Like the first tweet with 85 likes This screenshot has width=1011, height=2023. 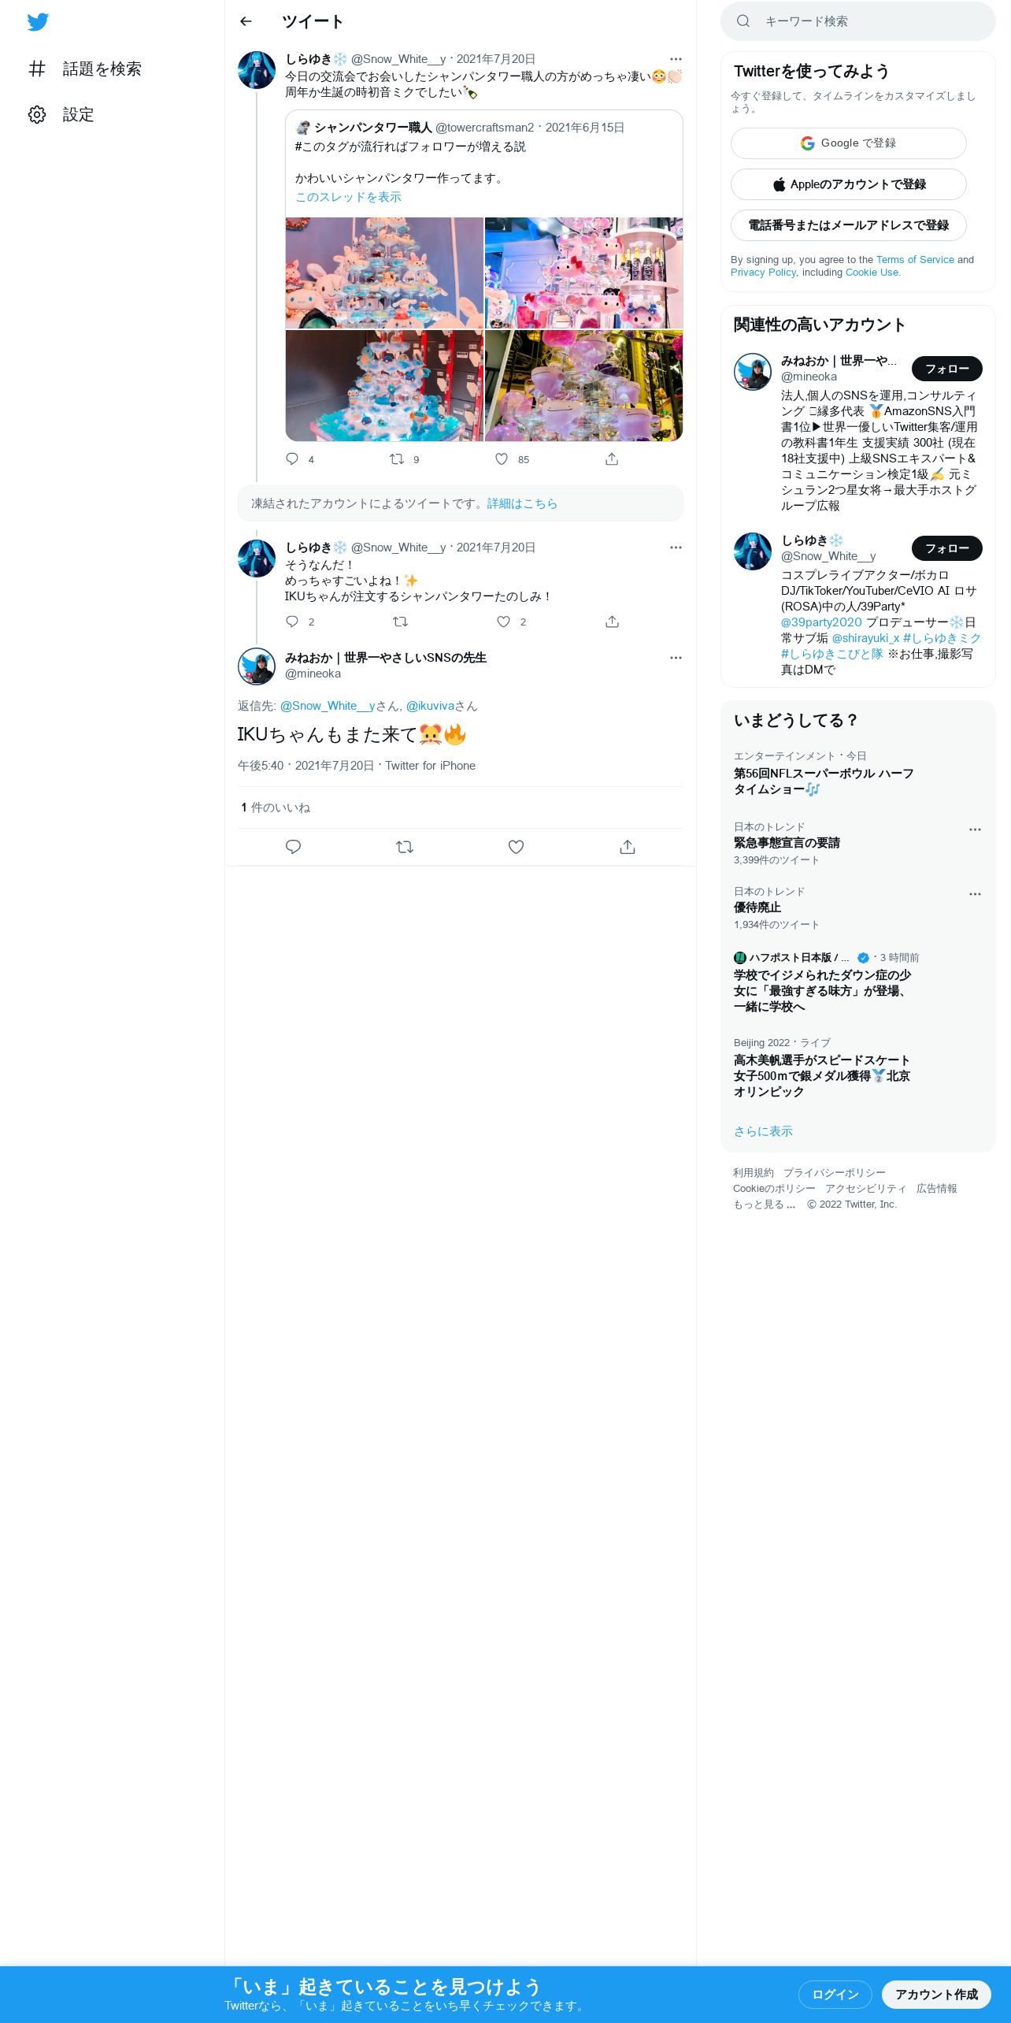click(502, 458)
